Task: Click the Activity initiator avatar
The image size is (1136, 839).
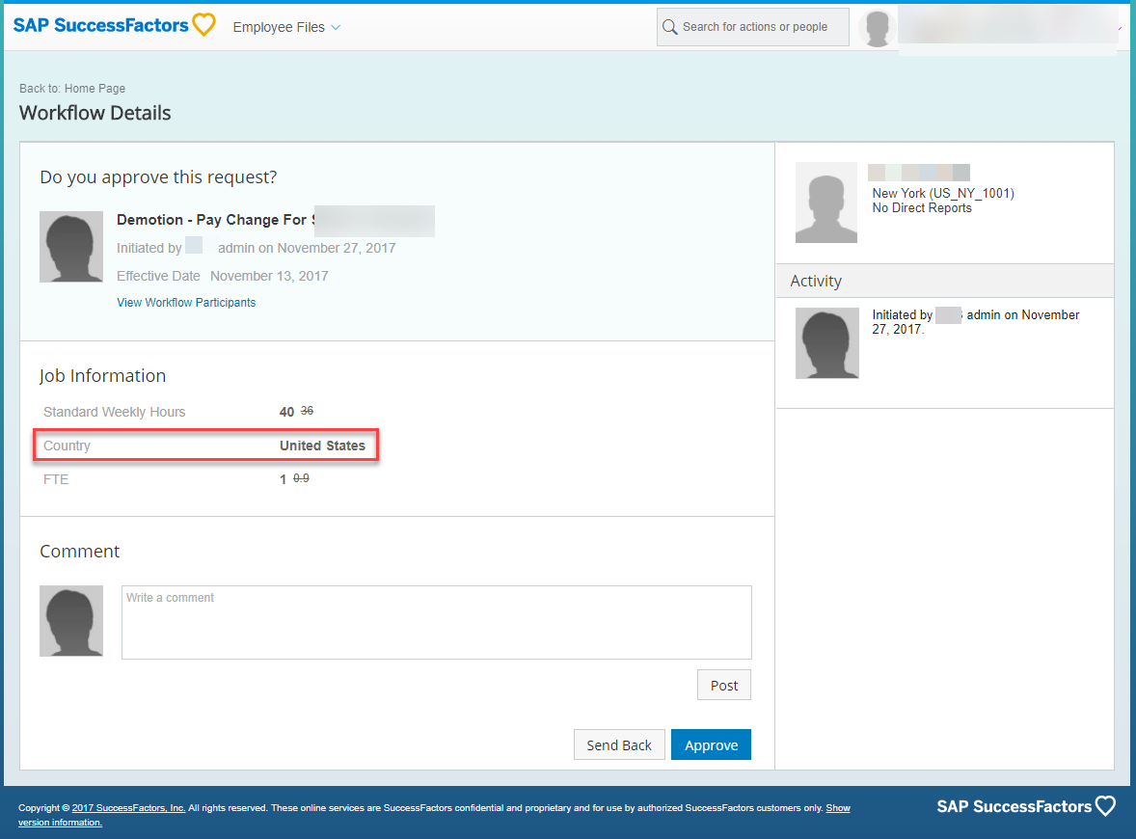Action: (x=826, y=342)
